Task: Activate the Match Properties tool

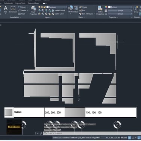Action: click(x=100, y=10)
